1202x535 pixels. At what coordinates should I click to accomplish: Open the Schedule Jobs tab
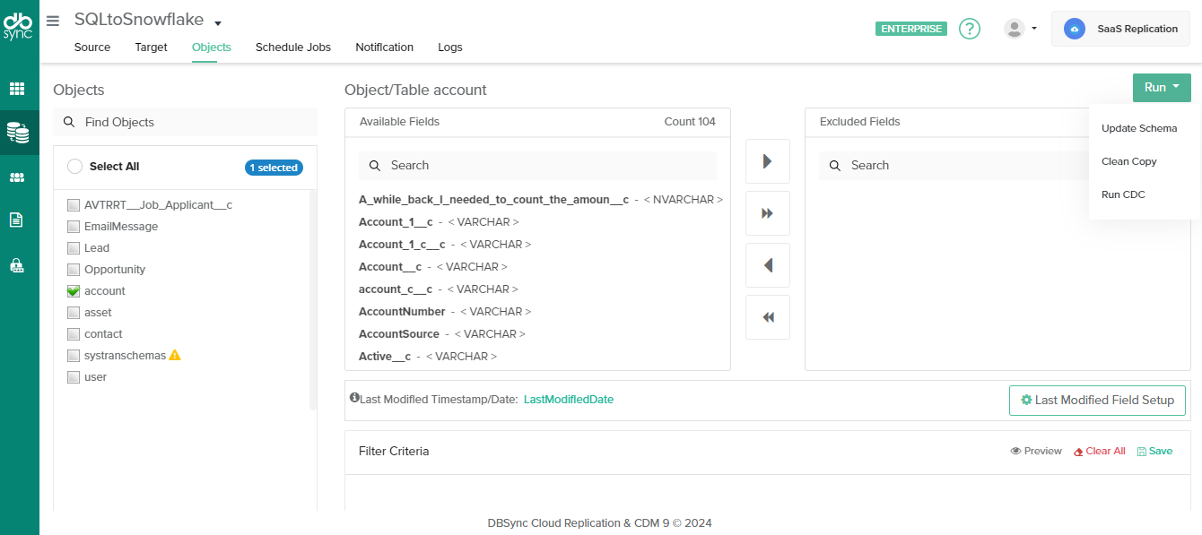pyautogui.click(x=293, y=47)
